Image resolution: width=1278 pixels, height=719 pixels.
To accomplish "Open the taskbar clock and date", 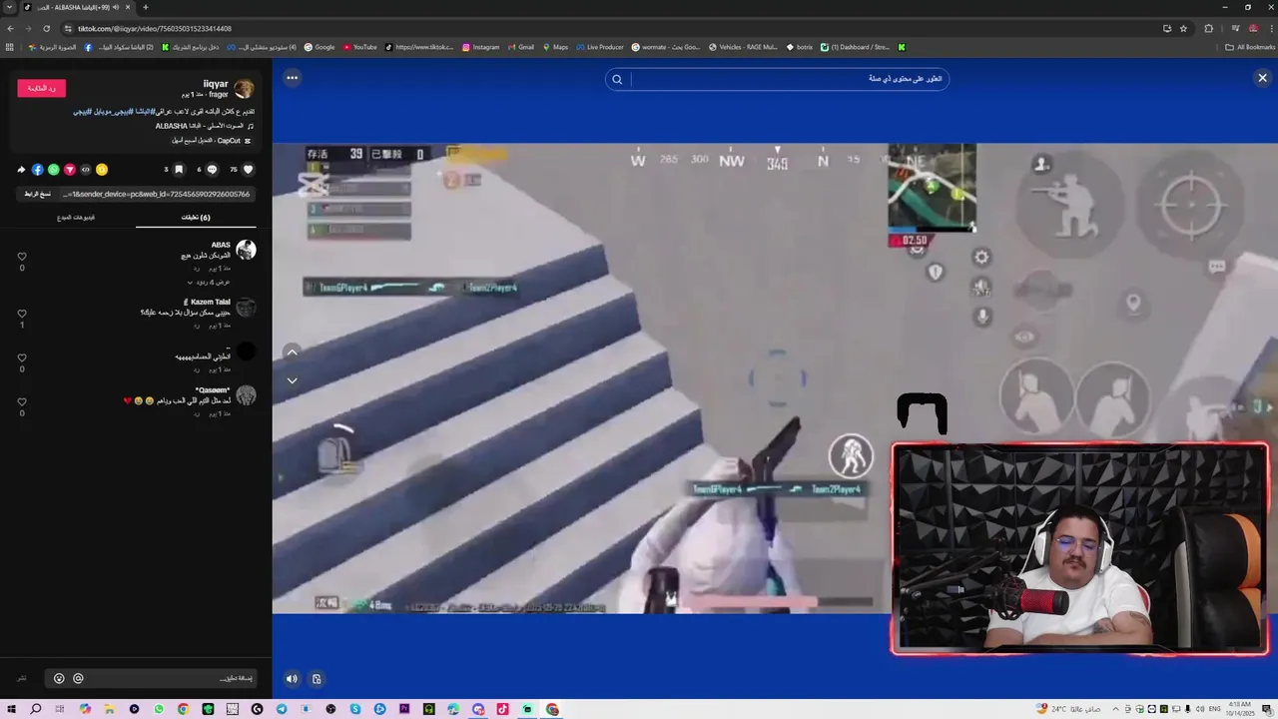I will pyautogui.click(x=1240, y=709).
